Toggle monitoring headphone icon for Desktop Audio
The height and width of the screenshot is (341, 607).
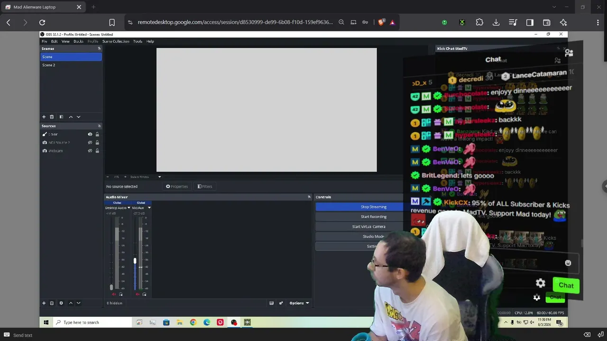[120, 294]
